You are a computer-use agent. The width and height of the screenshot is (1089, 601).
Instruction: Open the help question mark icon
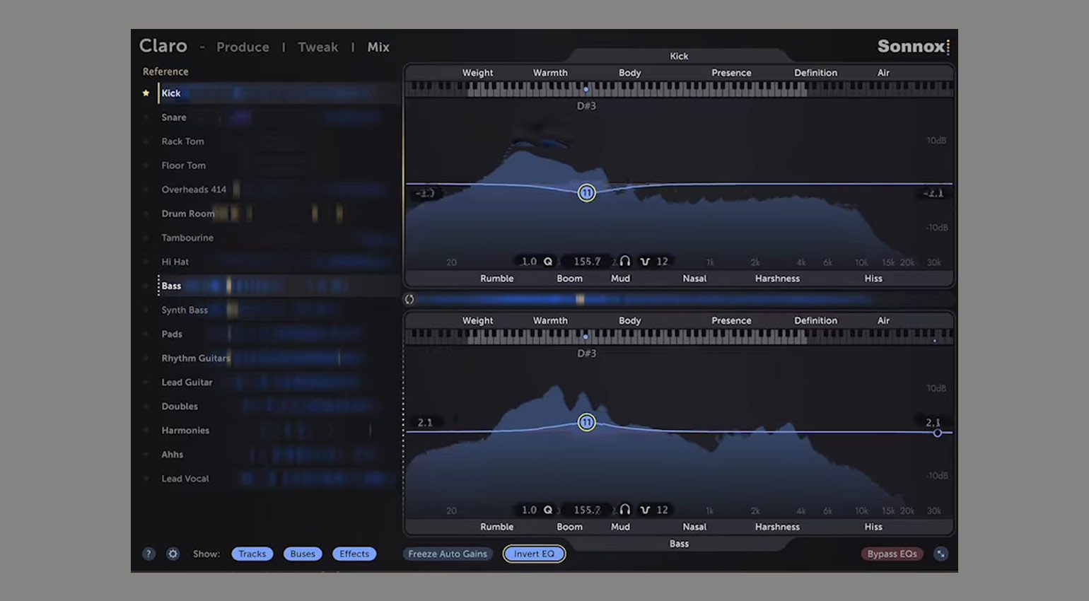(148, 554)
